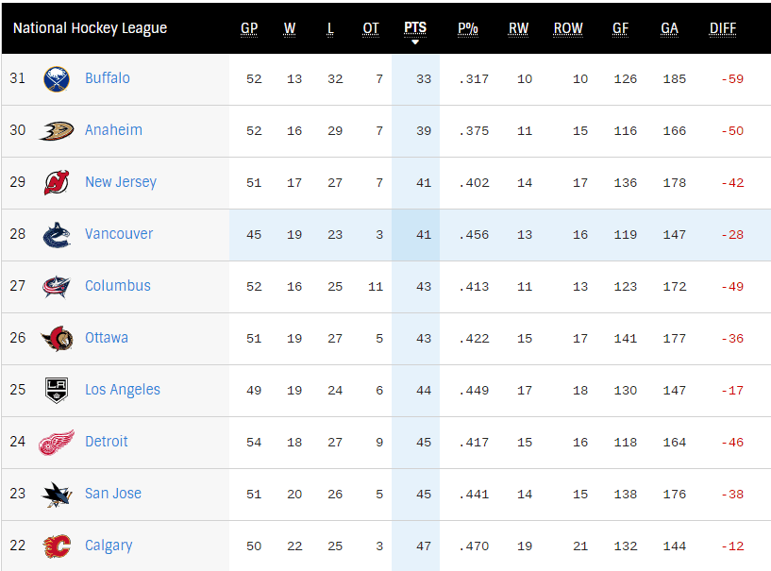Click the New Jersey Devils logo
This screenshot has height=571, width=771.
(57, 183)
